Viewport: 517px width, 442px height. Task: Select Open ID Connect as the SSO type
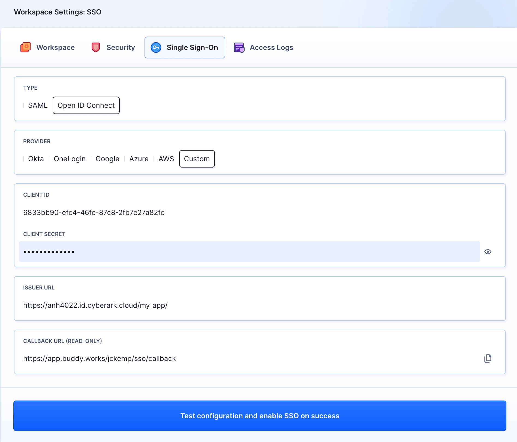pyautogui.click(x=86, y=105)
